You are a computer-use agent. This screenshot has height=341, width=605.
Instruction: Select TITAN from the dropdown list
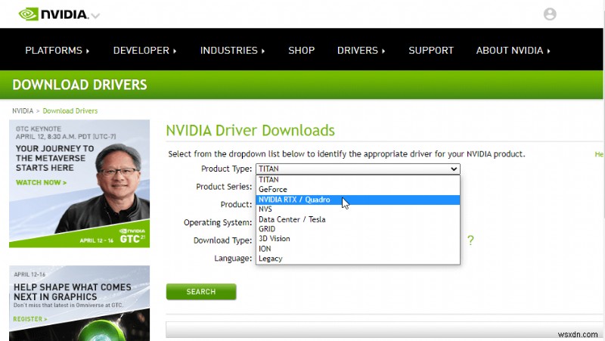358,180
